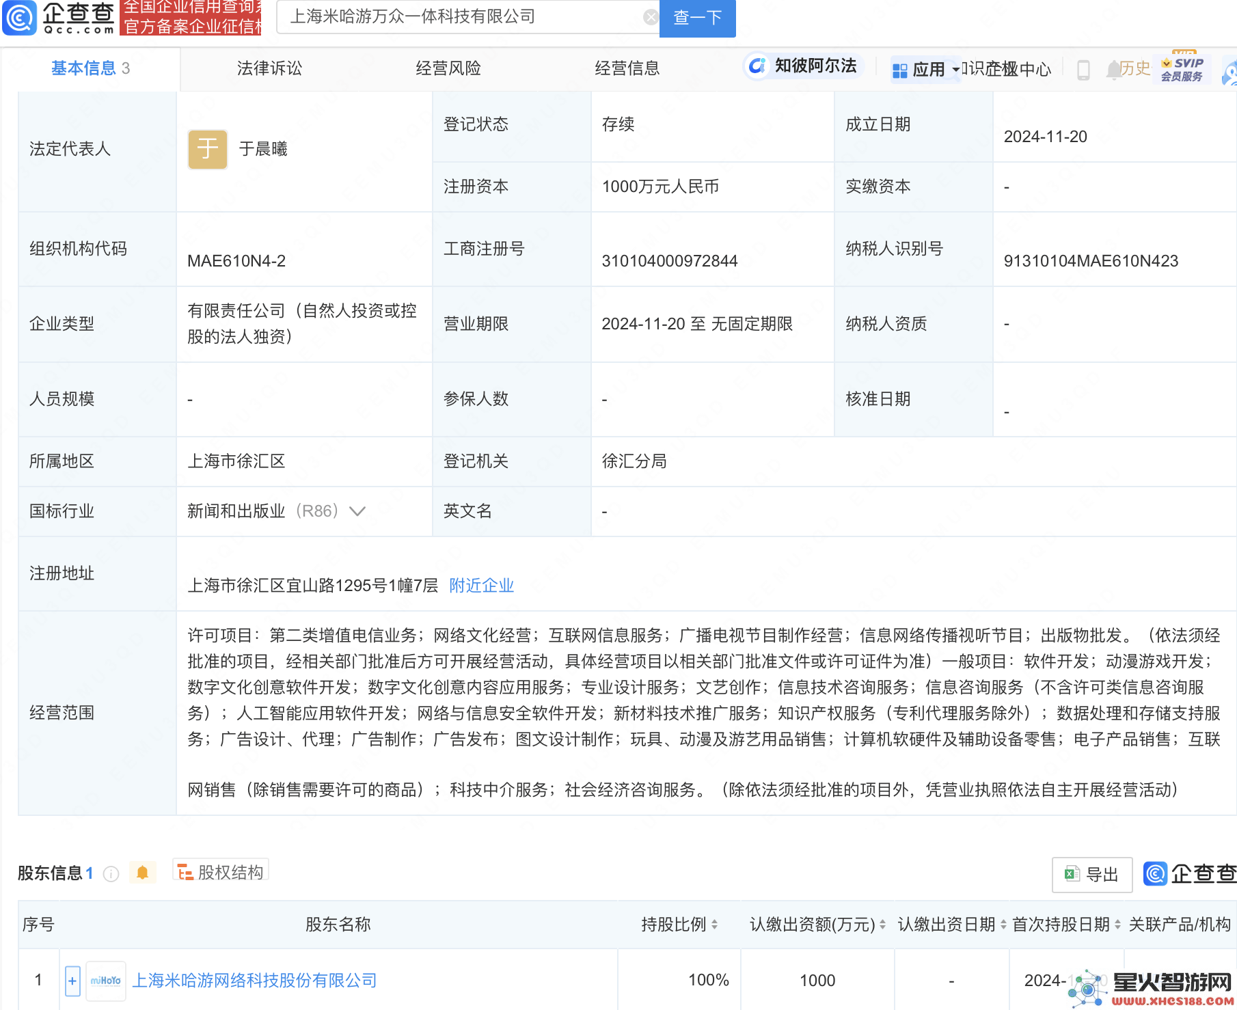Screen dimensions: 1237x1010
Task: Open the 经营信息 tab
Action: coord(627,68)
